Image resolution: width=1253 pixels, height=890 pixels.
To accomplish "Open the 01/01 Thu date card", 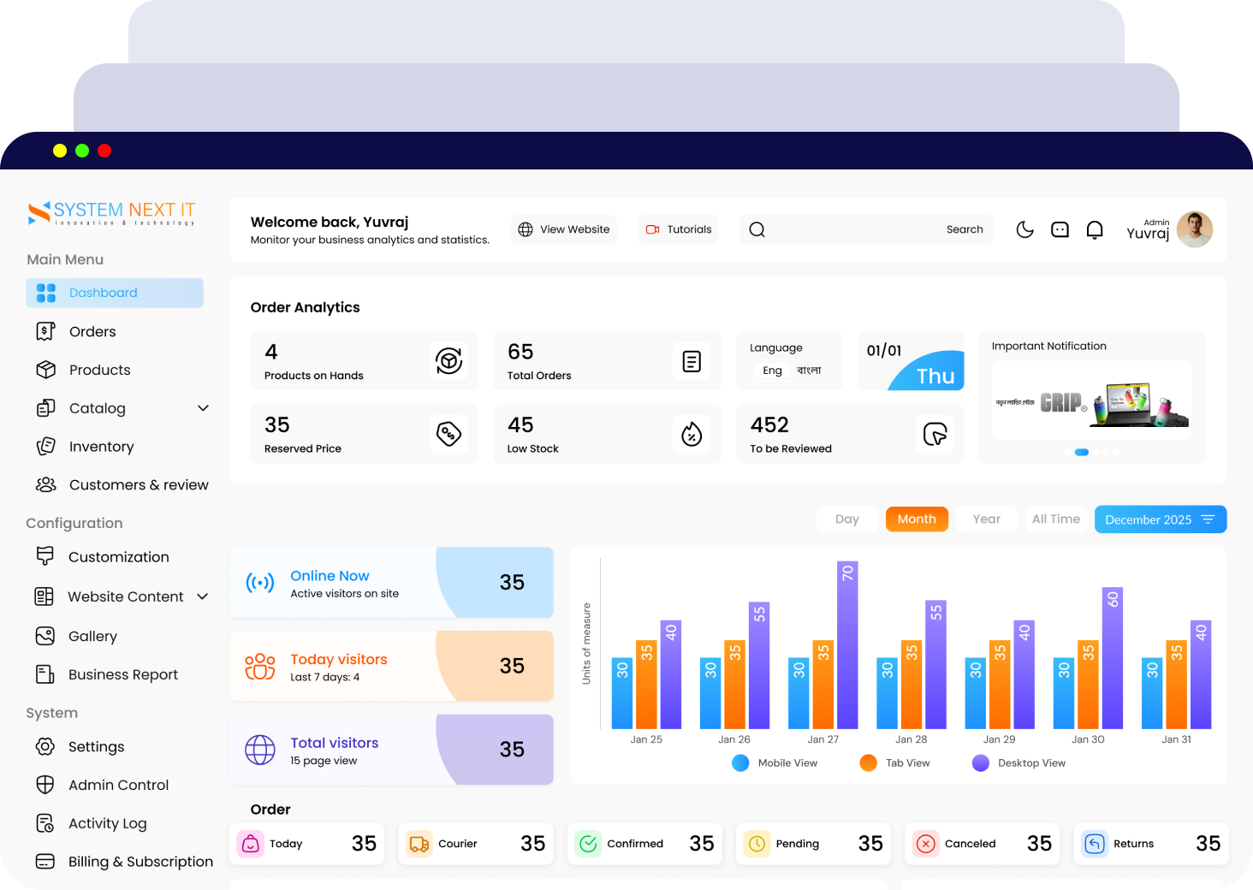I will 911,361.
